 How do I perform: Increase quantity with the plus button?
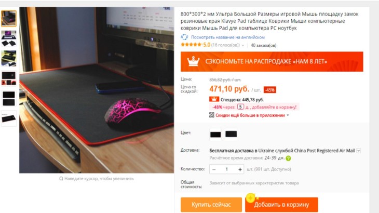240,169
